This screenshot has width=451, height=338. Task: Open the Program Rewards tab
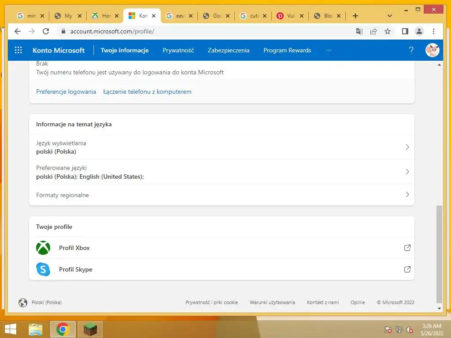click(287, 50)
